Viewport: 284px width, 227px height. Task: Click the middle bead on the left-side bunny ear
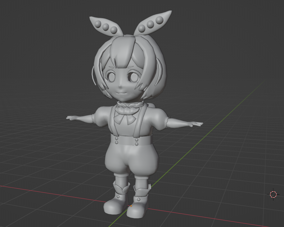[106, 27]
